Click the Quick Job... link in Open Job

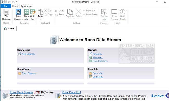tap(98, 77)
